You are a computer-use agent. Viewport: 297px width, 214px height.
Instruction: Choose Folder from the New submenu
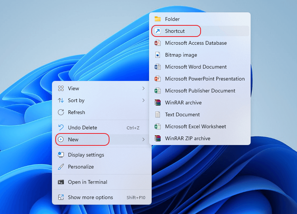(x=200, y=19)
